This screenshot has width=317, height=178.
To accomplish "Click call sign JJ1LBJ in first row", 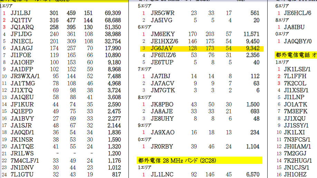I will tap(20, 13).
